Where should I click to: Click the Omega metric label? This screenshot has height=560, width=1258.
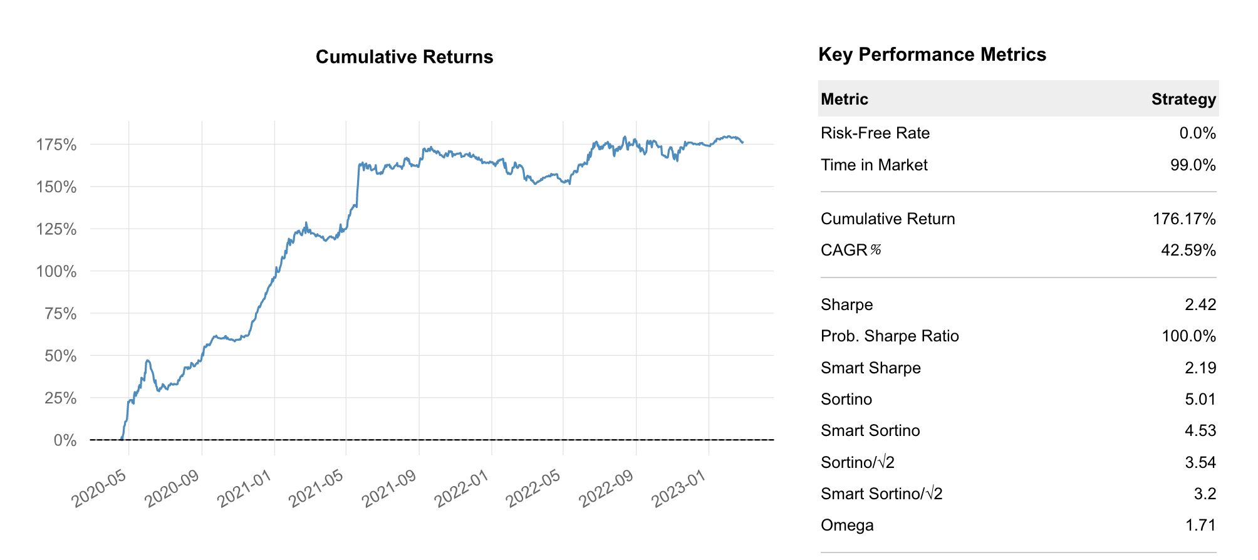[x=847, y=525]
